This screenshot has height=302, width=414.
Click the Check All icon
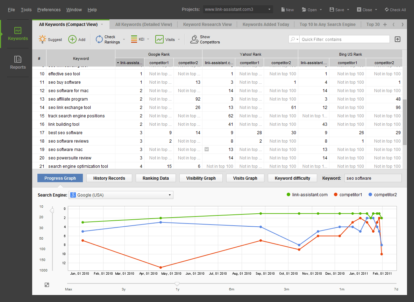coord(386,9)
